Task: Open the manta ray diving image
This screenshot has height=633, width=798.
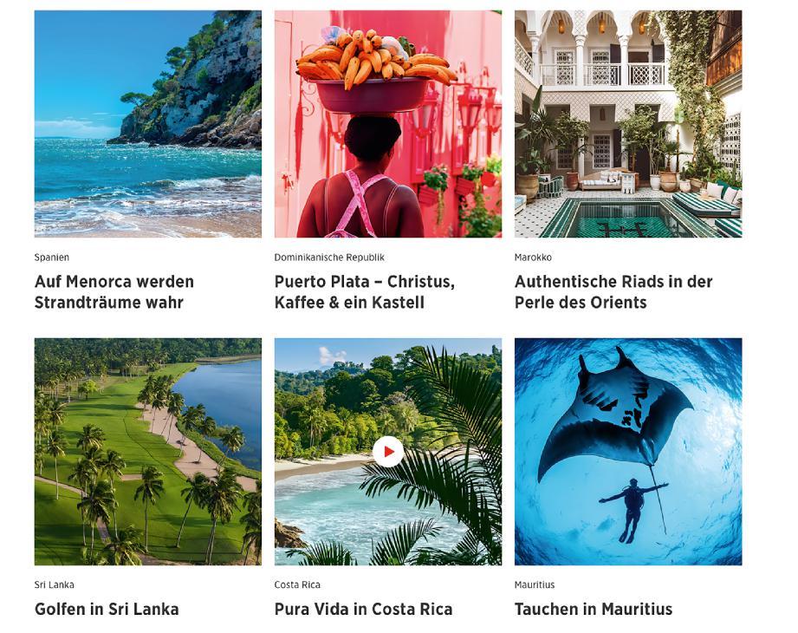Action: 628,452
